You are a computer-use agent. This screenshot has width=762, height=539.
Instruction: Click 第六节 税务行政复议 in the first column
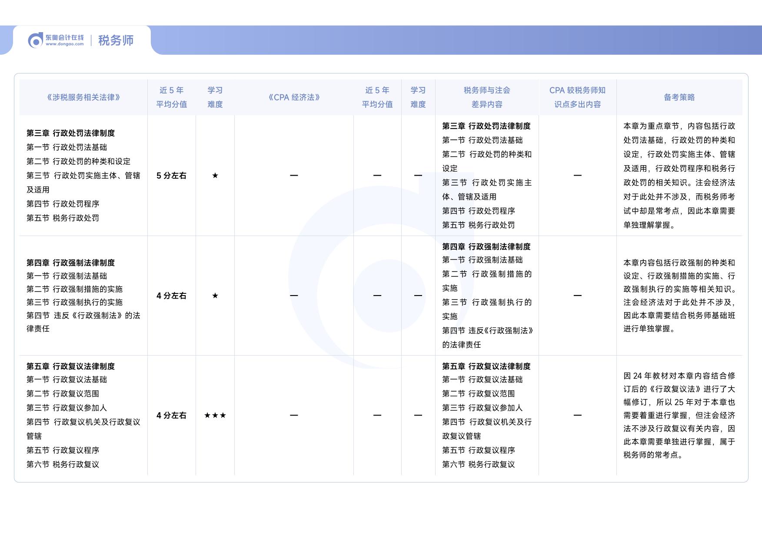click(63, 464)
